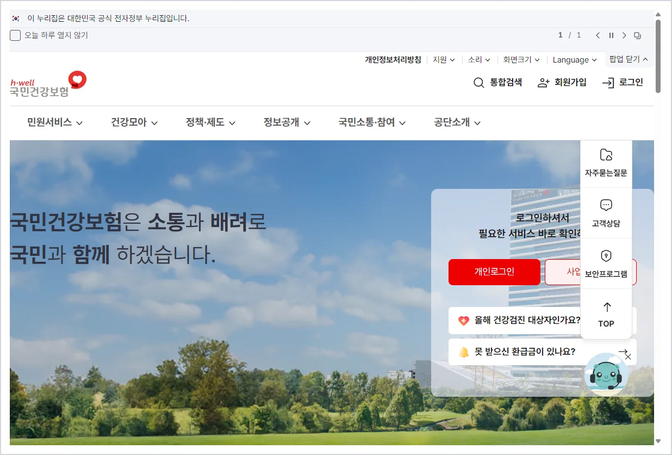Open the 정책·제도 menu
The image size is (672, 455).
pos(210,122)
